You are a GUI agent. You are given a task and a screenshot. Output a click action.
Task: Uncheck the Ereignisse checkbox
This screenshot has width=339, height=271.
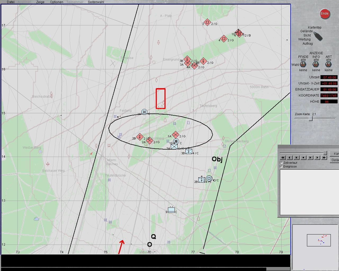tap(281, 166)
